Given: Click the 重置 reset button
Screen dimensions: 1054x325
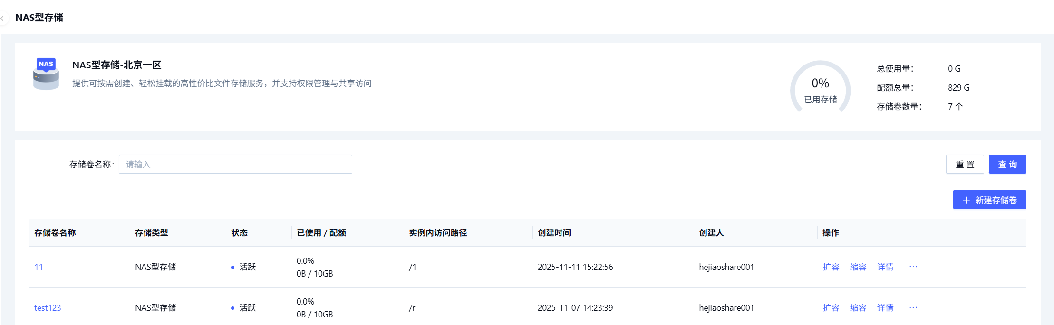Looking at the screenshot, I should click(x=965, y=164).
